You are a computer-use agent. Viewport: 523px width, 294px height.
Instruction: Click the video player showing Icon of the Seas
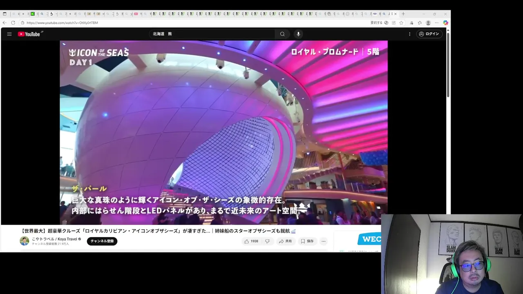[x=224, y=132]
